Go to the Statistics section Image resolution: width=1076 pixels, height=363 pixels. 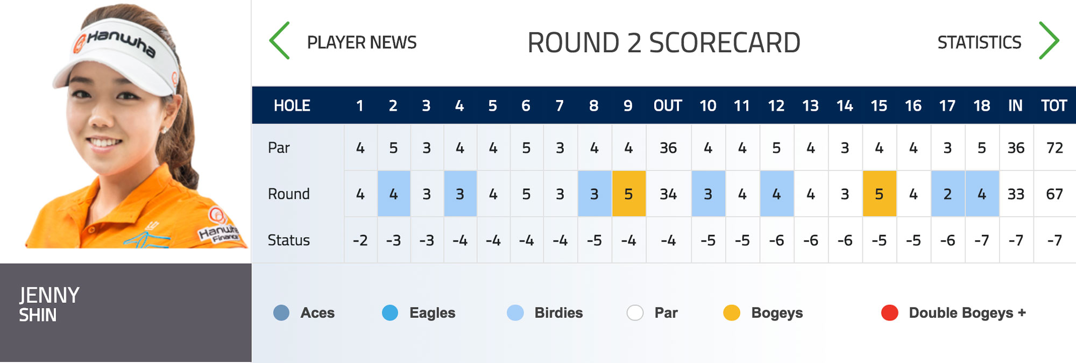[979, 42]
